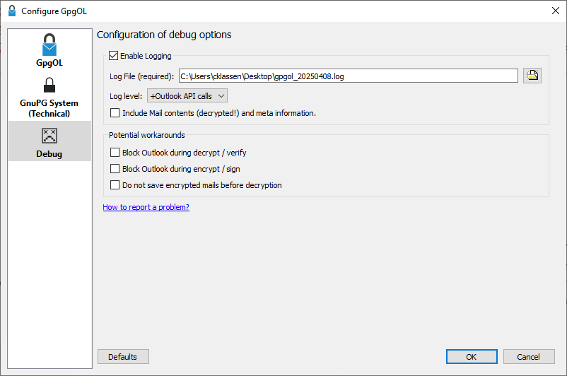Close the Configure GpgOL dialog
567x376 pixels.
coord(556,11)
